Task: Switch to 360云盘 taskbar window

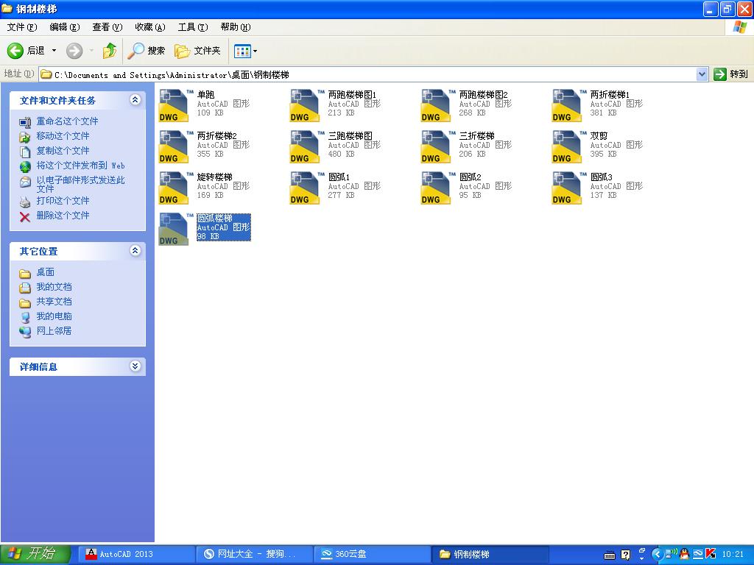Action: [x=373, y=554]
